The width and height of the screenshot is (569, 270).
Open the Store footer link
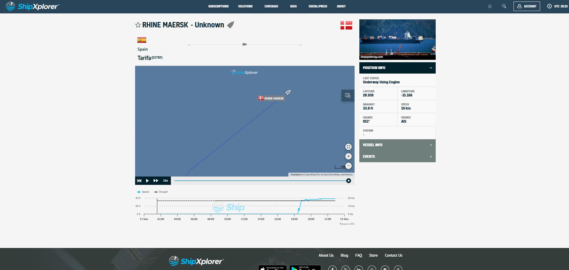click(x=373, y=255)
